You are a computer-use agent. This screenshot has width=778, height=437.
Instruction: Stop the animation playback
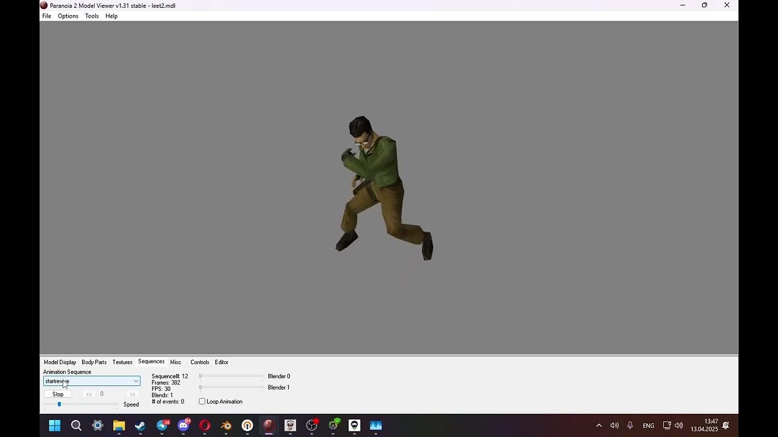[58, 395]
